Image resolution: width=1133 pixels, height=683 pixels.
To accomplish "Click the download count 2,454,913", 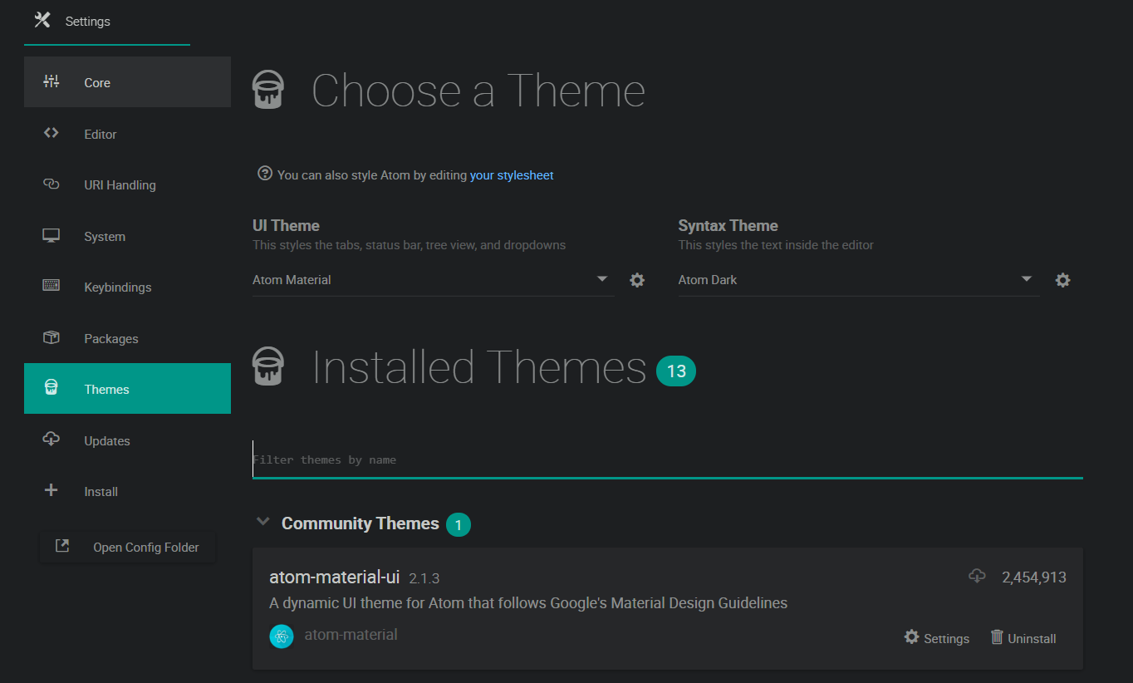I will [1034, 577].
